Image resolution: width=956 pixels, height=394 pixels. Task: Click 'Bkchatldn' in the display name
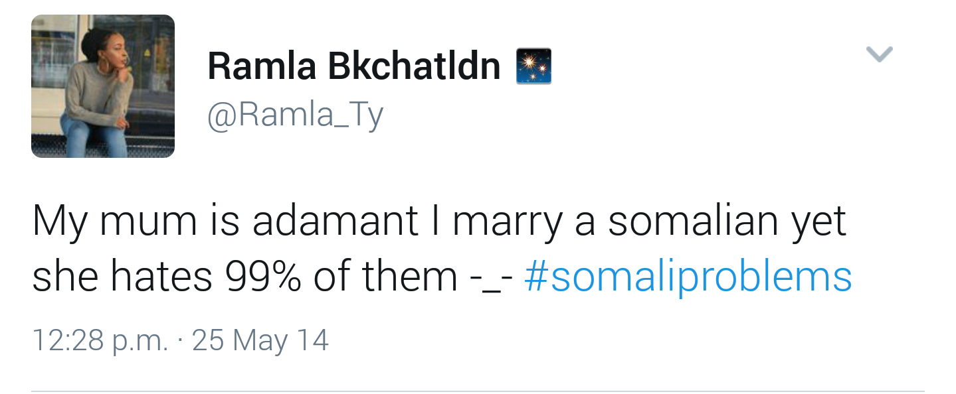pos(413,66)
